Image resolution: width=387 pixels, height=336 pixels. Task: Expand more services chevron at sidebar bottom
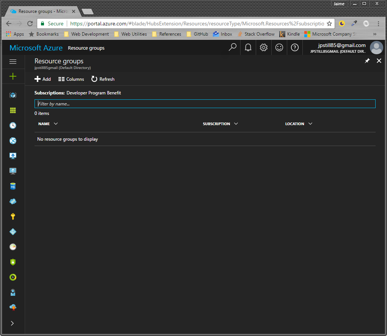tap(13, 323)
